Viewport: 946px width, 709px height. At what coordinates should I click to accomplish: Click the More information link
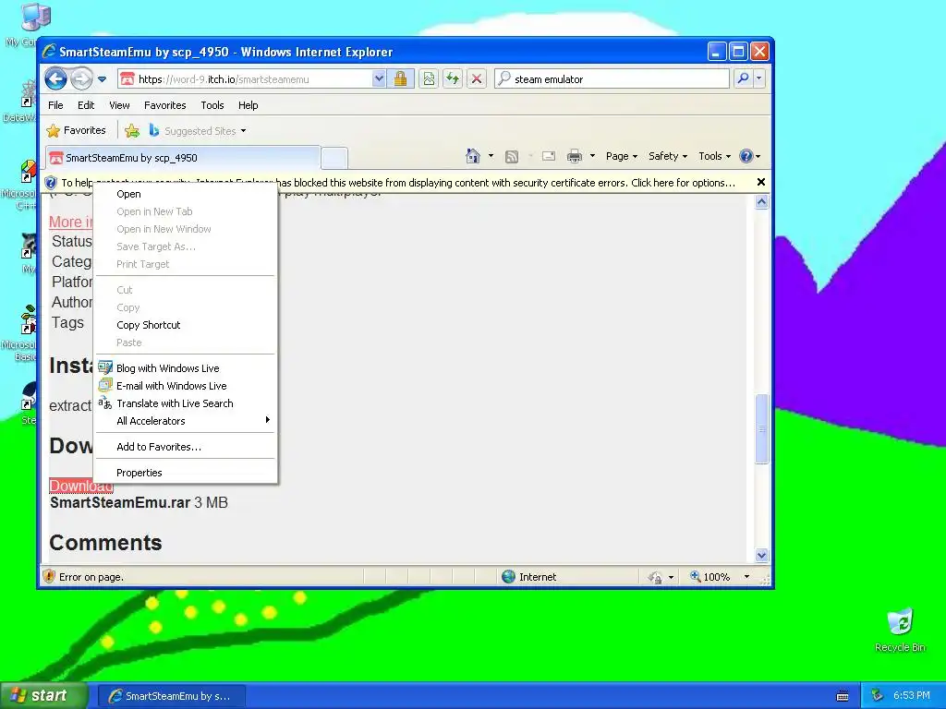click(x=70, y=222)
